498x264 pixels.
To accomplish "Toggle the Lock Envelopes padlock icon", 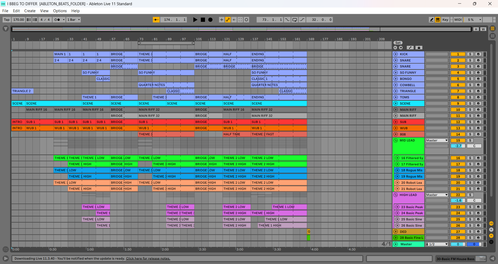I will point(419,48).
